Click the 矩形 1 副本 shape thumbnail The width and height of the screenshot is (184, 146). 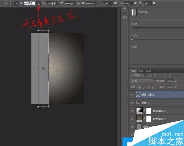(x=138, y=94)
